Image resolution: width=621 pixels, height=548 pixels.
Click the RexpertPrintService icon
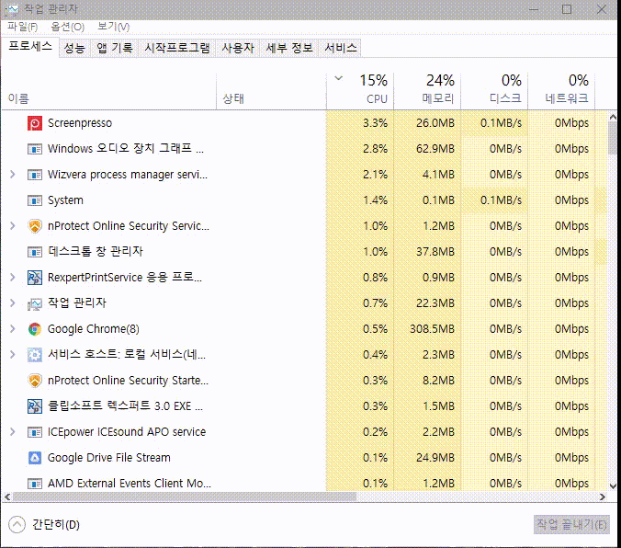35,278
